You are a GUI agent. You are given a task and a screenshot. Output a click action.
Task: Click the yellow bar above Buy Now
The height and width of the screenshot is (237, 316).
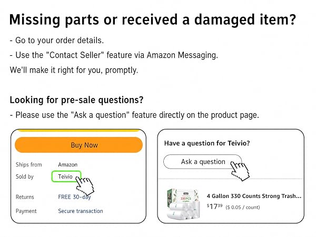pos(78,131)
